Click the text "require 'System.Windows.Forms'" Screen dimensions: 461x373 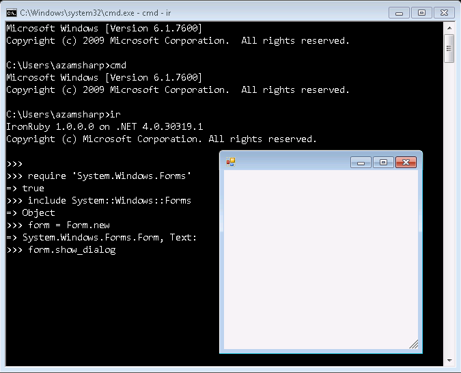tap(109, 176)
